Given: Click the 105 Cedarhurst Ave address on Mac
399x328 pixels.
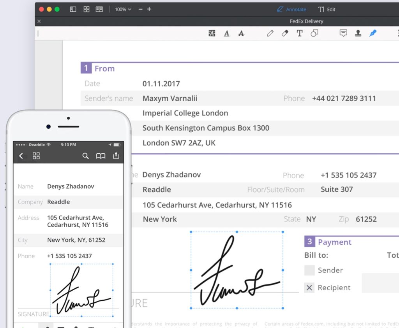Looking at the screenshot, I should (x=217, y=205).
